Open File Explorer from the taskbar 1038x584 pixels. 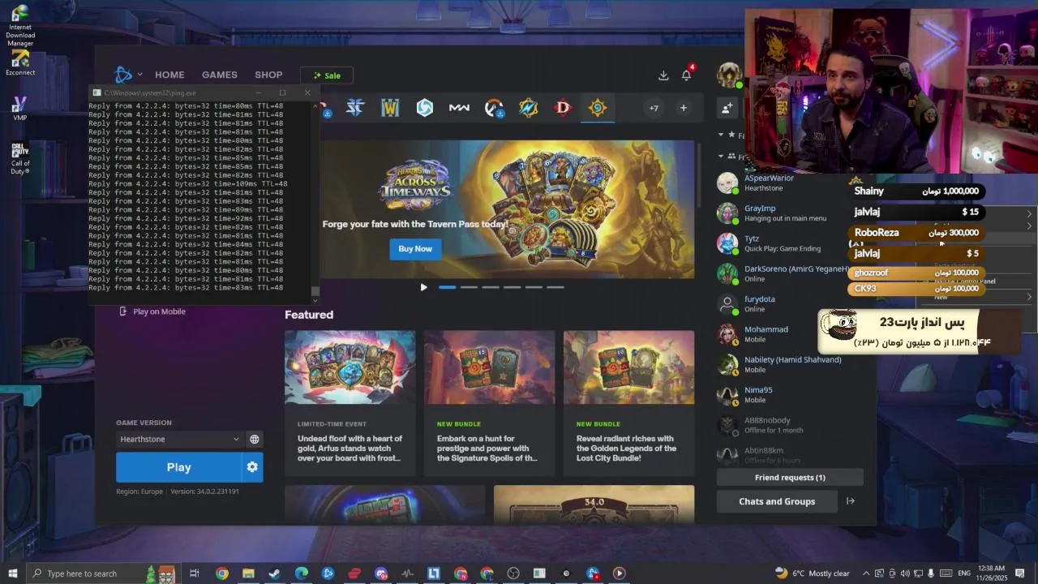tap(248, 573)
